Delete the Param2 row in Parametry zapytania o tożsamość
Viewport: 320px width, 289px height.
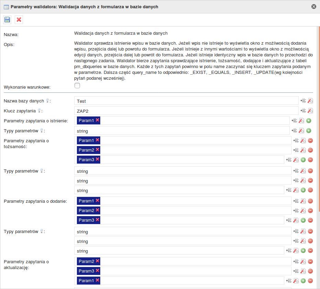click(x=310, y=150)
